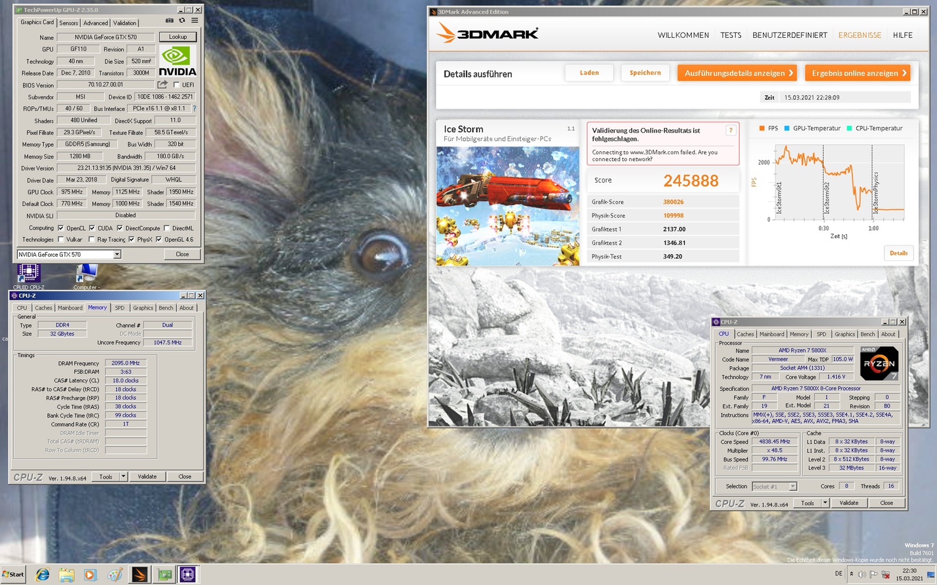The image size is (937, 585).
Task: Click the GPU-Z refresh icon
Action: pos(182,21)
